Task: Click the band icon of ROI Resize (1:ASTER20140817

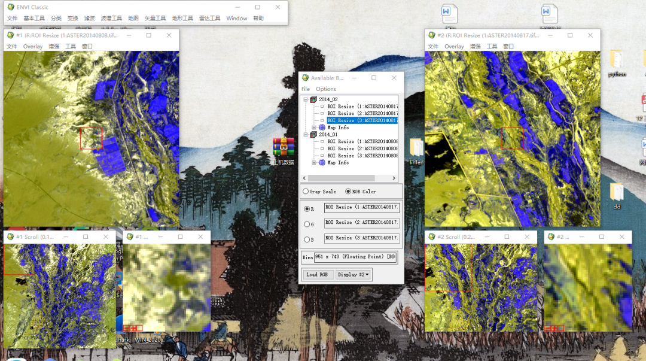Action: tap(322, 107)
